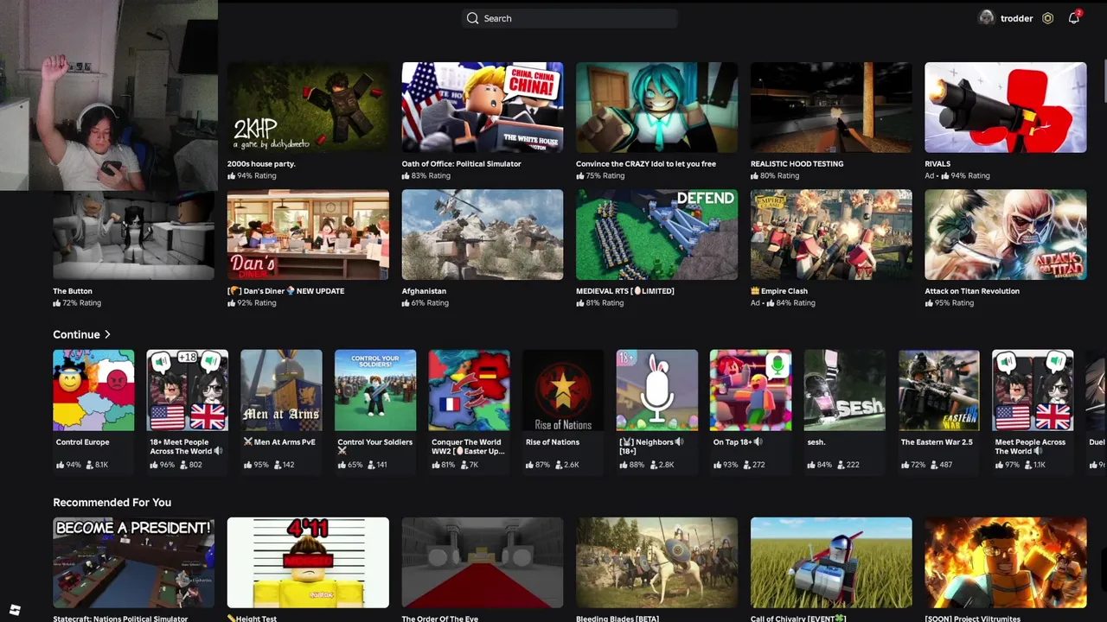Open Afghanistan game thumbnail

pyautogui.click(x=483, y=235)
